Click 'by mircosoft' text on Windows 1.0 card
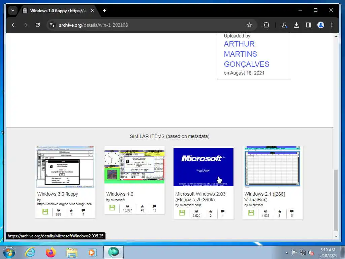 click(115, 200)
